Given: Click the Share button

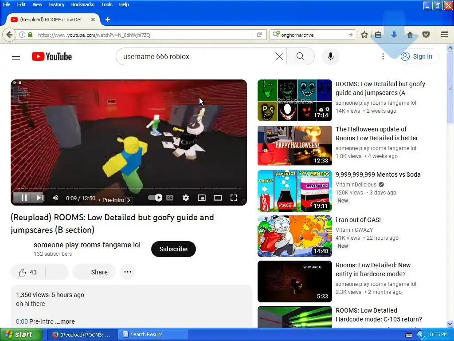Looking at the screenshot, I should [x=94, y=272].
